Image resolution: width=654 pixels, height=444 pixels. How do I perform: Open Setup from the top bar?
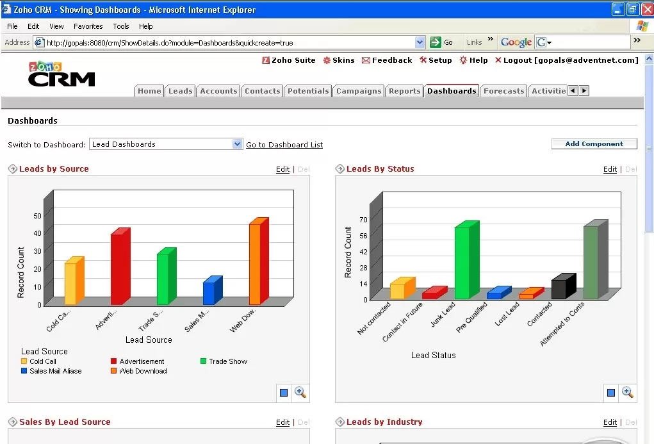point(436,60)
